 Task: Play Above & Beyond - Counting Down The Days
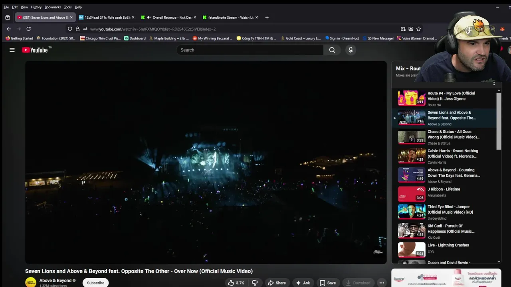[x=444, y=175]
